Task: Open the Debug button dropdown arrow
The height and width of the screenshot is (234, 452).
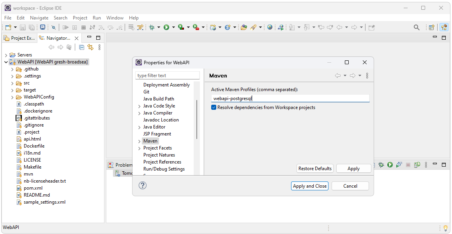Action: (x=159, y=27)
